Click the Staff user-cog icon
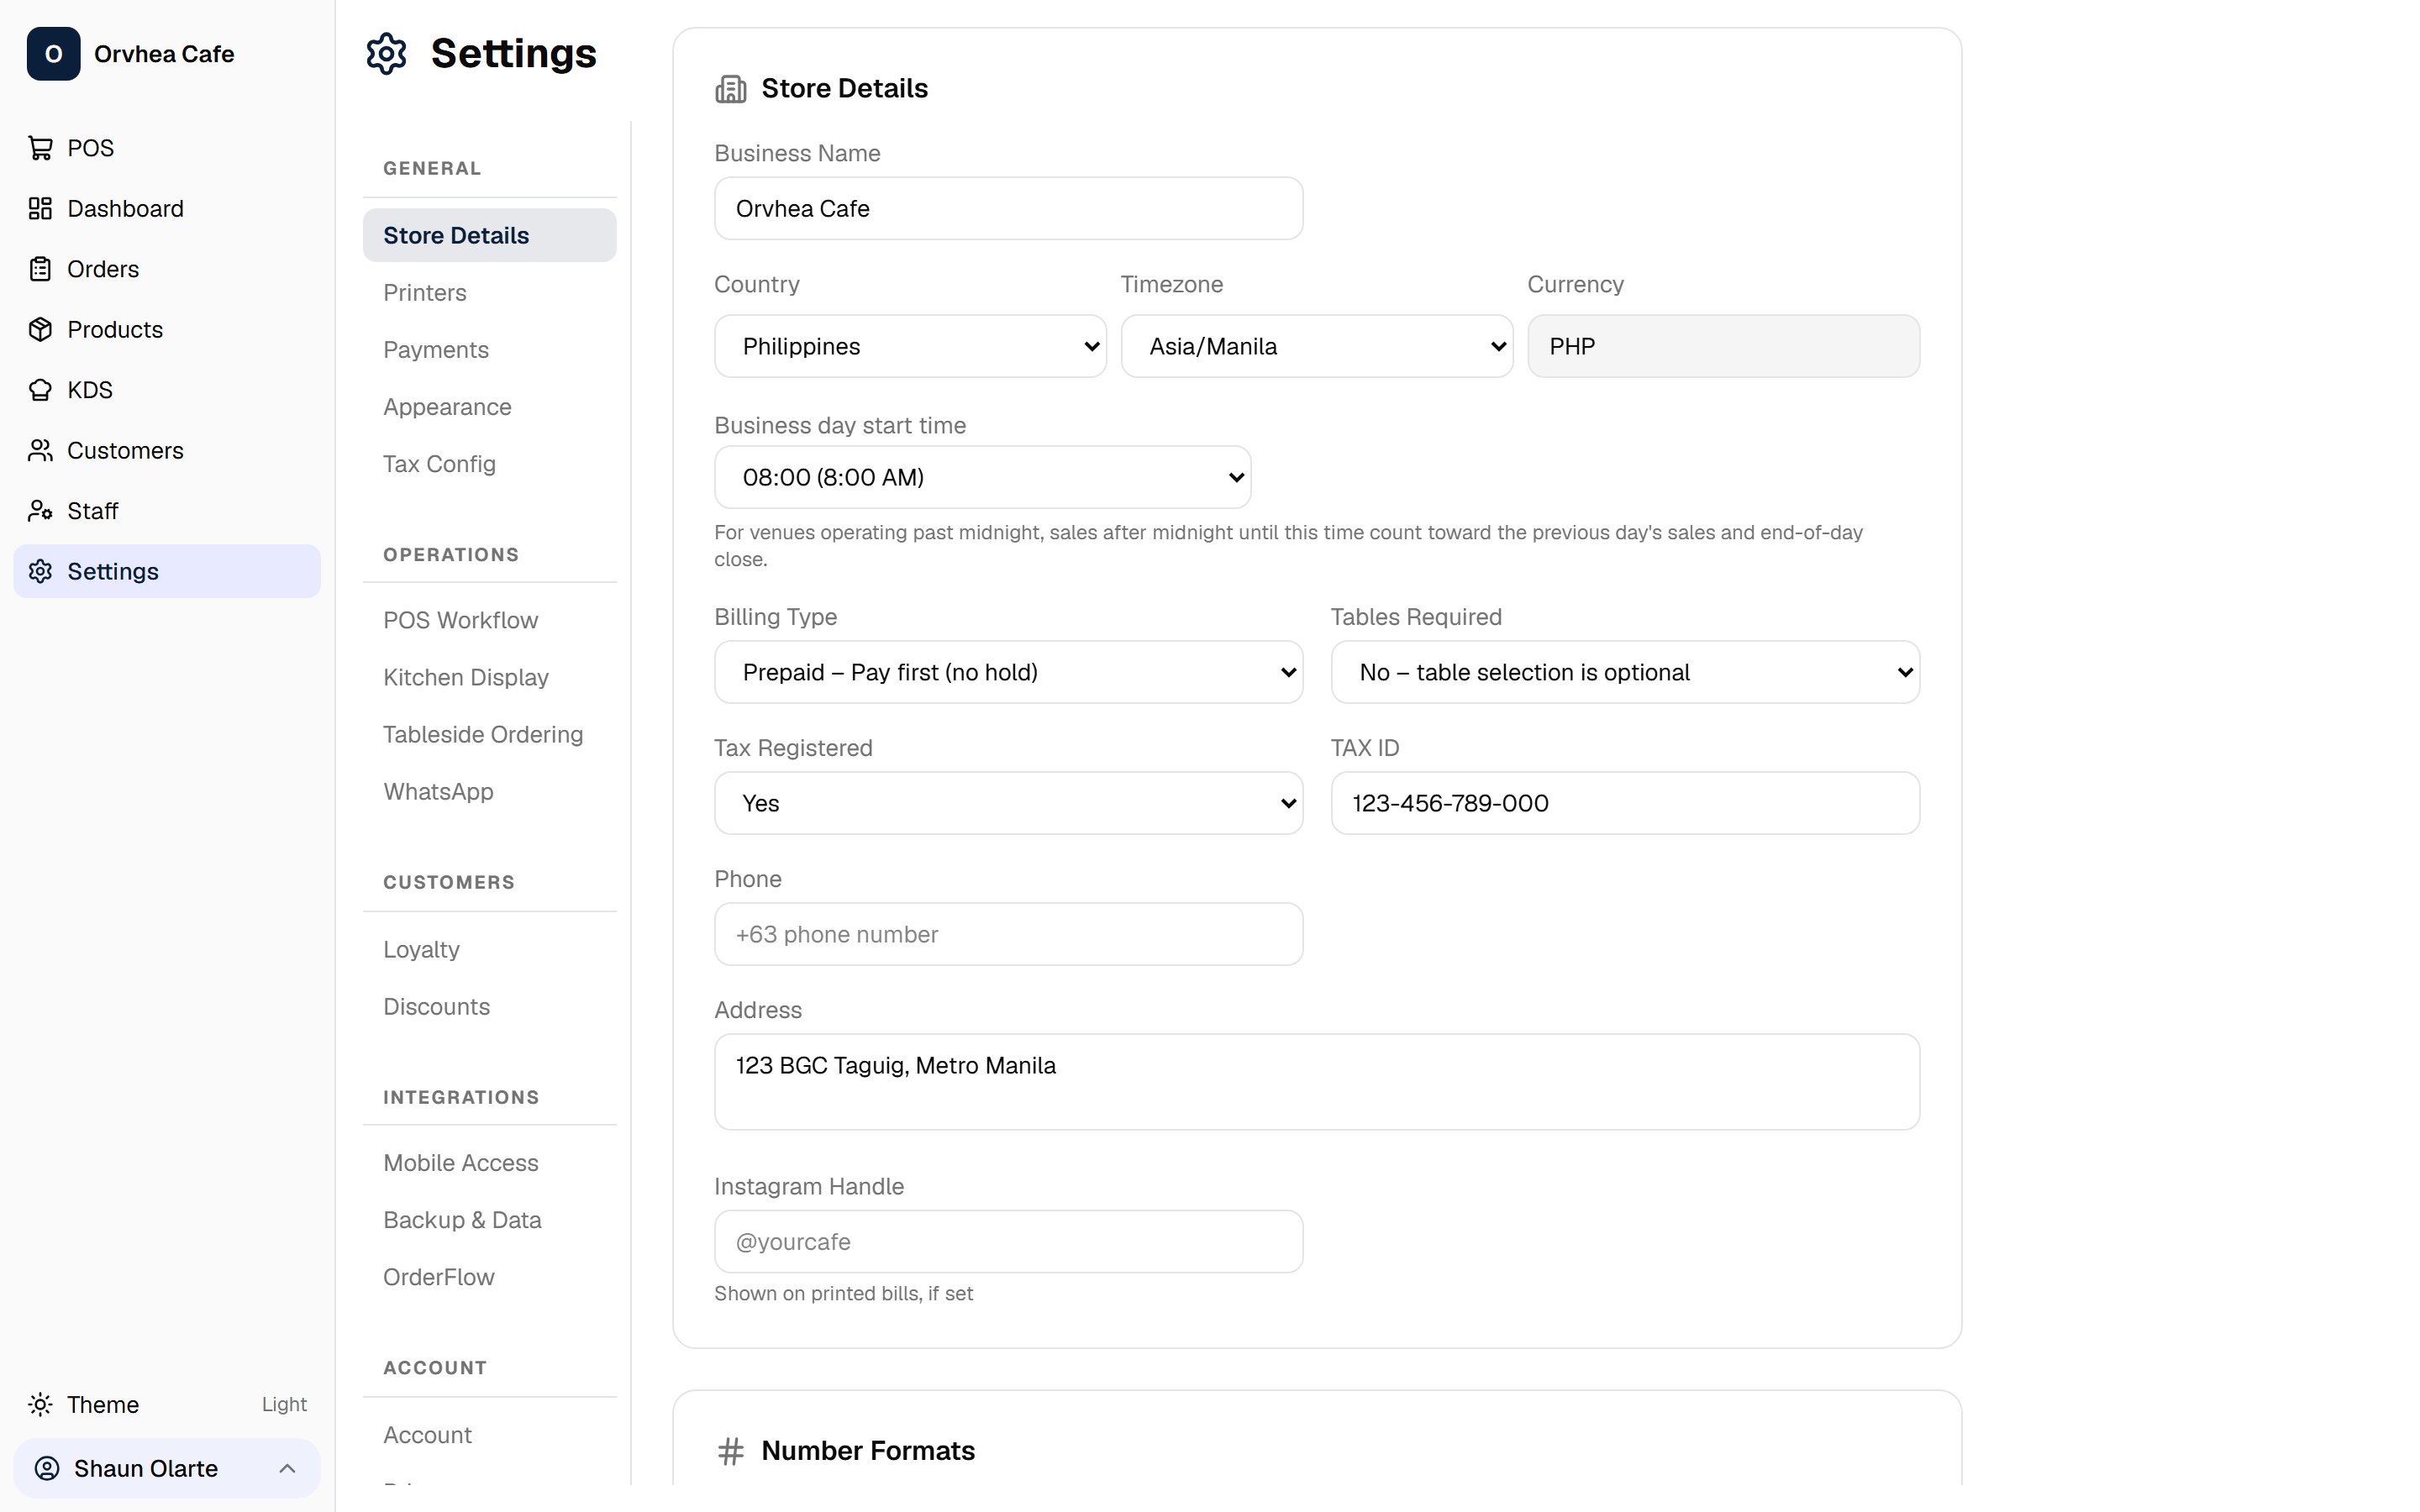Viewport: 2420px width, 1512px height. [x=40, y=511]
